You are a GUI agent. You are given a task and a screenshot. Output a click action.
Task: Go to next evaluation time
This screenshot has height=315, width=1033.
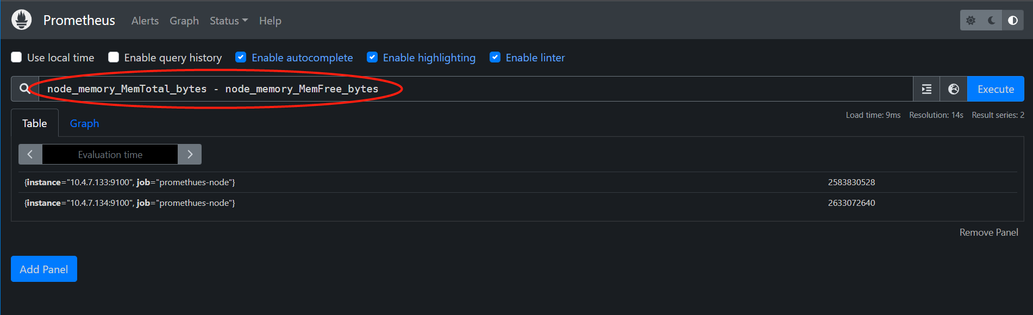click(190, 154)
